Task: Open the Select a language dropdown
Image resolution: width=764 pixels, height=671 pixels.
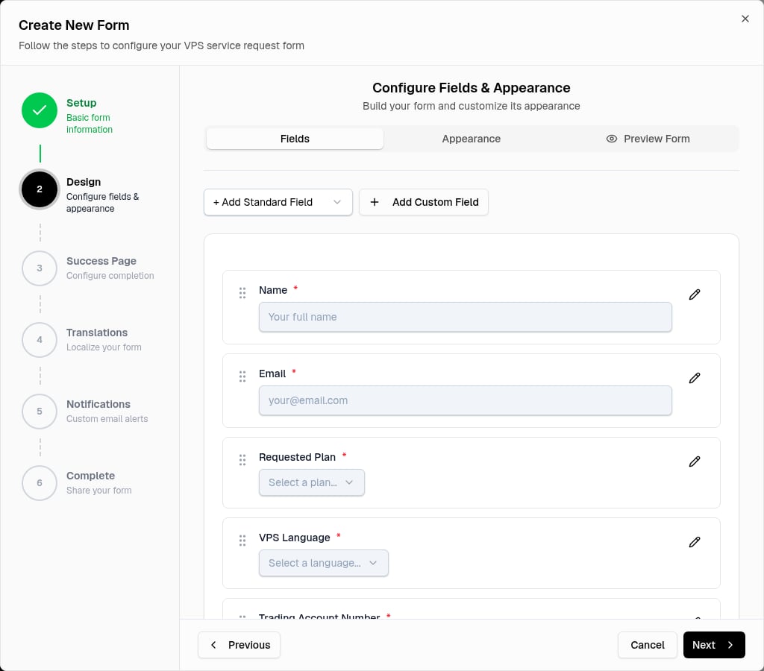Action: click(324, 563)
